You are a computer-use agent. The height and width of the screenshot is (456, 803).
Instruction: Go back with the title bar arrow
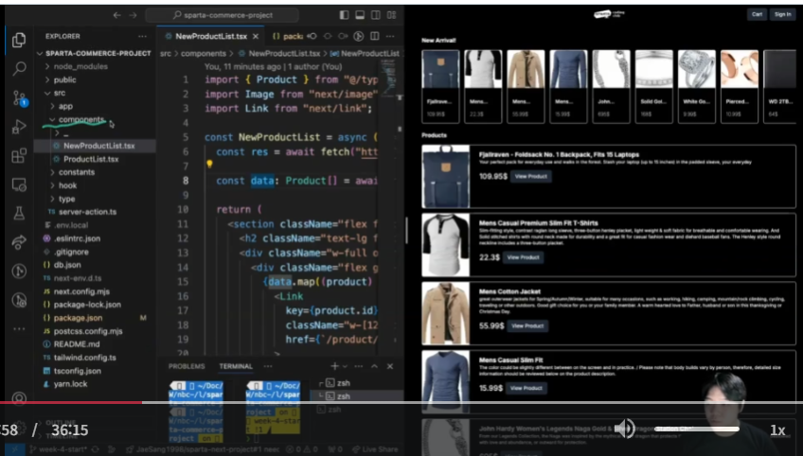(x=116, y=15)
